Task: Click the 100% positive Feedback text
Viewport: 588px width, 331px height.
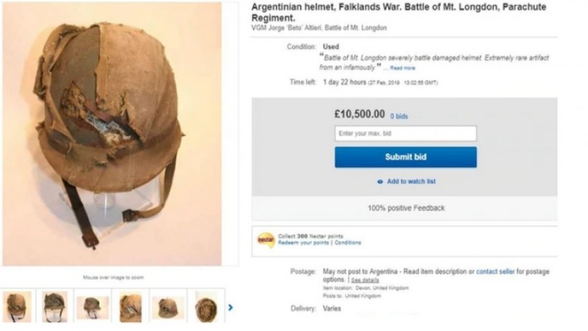Action: (x=406, y=208)
